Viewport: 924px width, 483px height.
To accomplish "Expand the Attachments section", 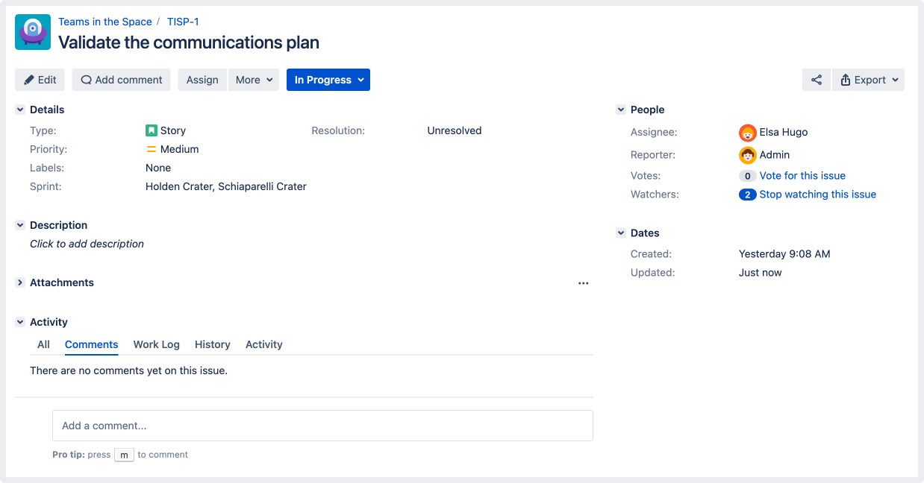I will click(x=20, y=282).
